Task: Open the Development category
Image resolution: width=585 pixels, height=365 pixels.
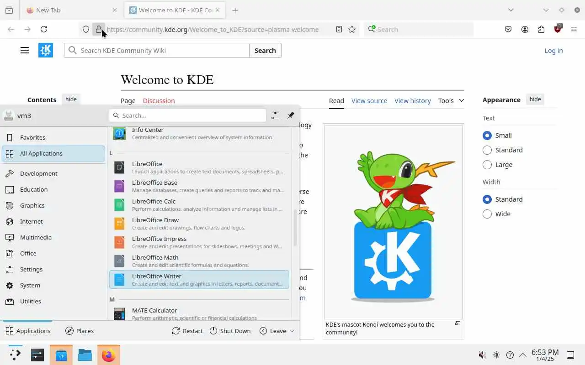Action: point(53,173)
